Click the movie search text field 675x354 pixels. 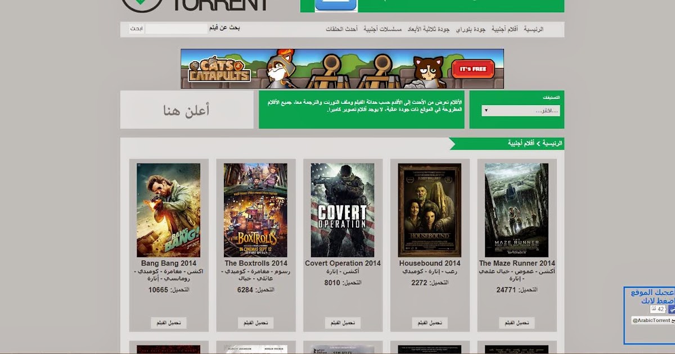(177, 29)
